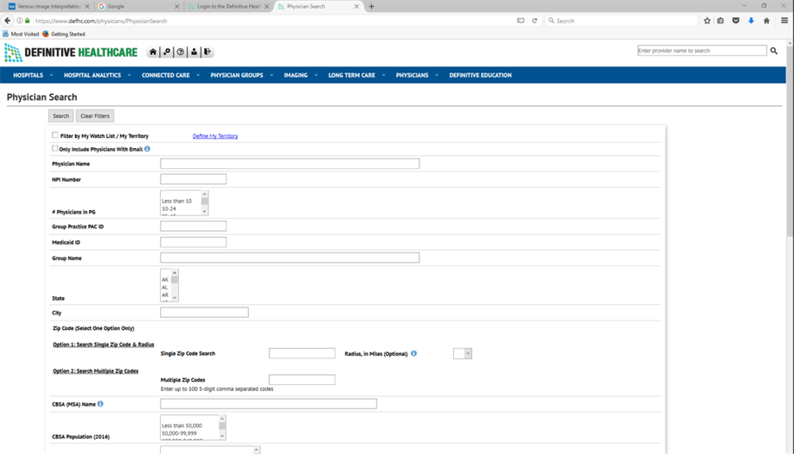Save page to Pocket
Screen dimensions: 794x454
coord(735,21)
